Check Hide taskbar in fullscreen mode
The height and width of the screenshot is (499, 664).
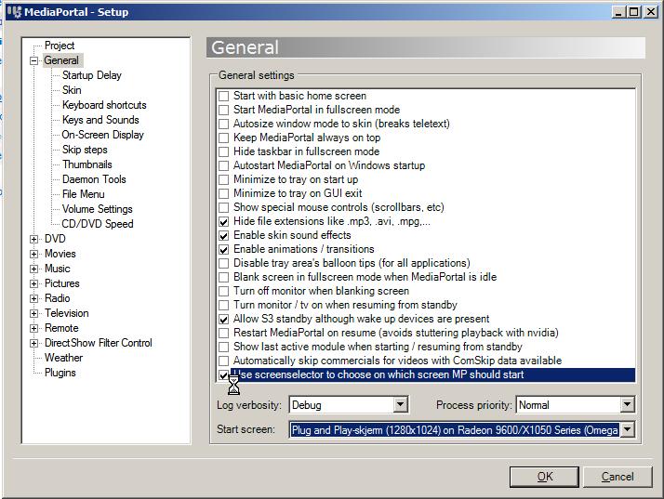(x=223, y=151)
